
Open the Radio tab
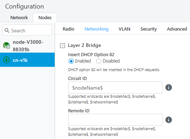tap(69, 29)
